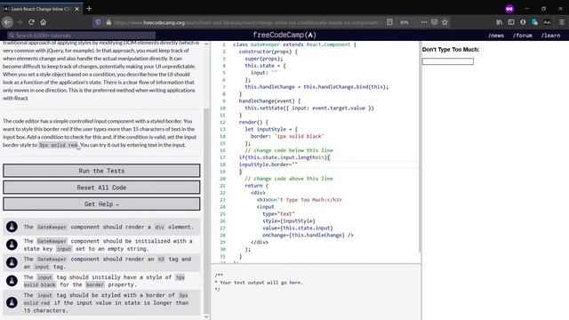This screenshot has width=569, height=320.
Task: Open the Library icon in toolbar
Action: click(500, 22)
